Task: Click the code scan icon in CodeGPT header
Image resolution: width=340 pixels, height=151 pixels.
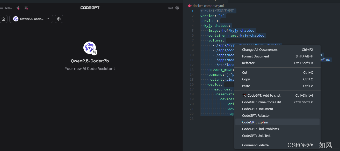Action: click(x=26, y=8)
